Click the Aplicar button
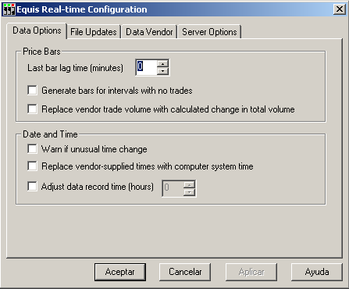 (251, 272)
